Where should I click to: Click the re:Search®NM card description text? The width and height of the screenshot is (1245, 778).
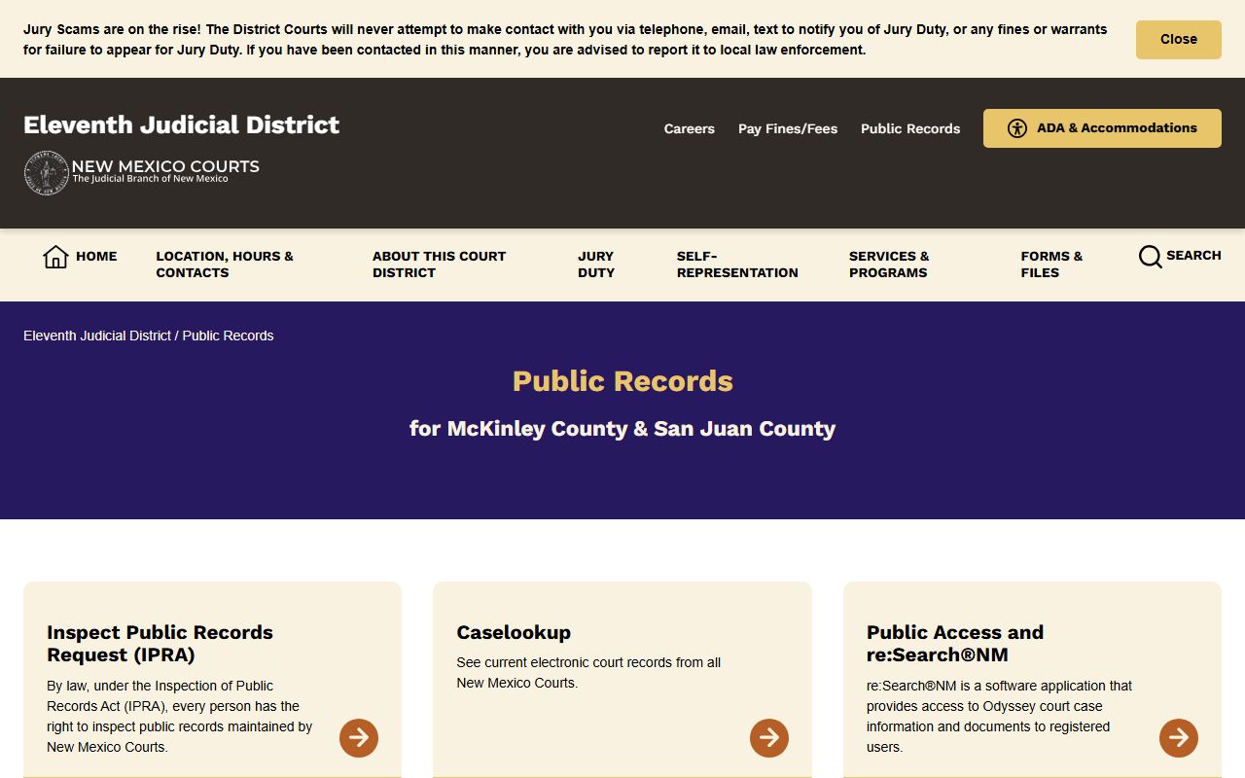(999, 717)
